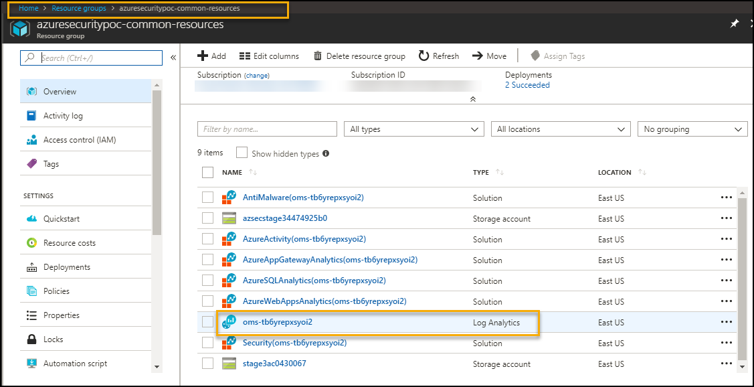Click the Properties list icon
Screen dimensions: 754x387
tap(31, 315)
